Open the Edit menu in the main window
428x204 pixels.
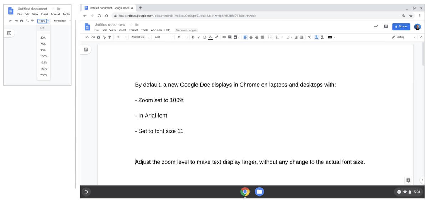(104, 30)
